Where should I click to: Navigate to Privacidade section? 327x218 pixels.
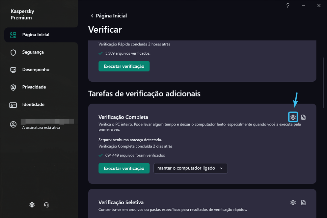pos(34,87)
